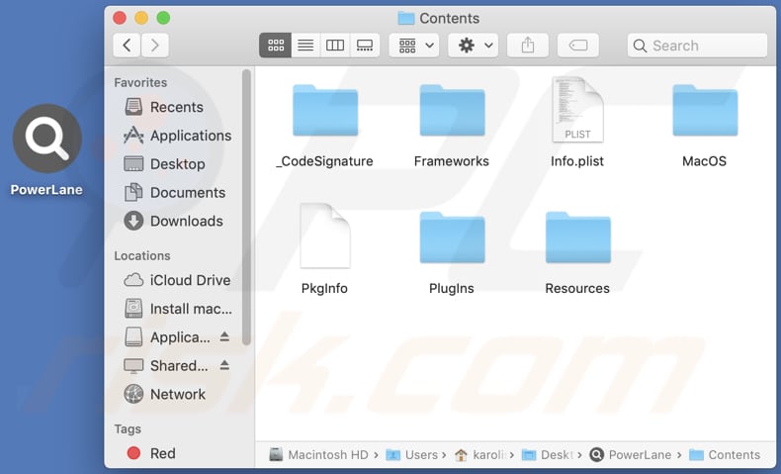Eject the Shared volume in sidebar
This screenshot has height=474, width=781.
tap(224, 365)
